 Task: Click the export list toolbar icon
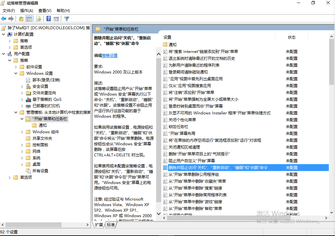[x=38, y=19]
